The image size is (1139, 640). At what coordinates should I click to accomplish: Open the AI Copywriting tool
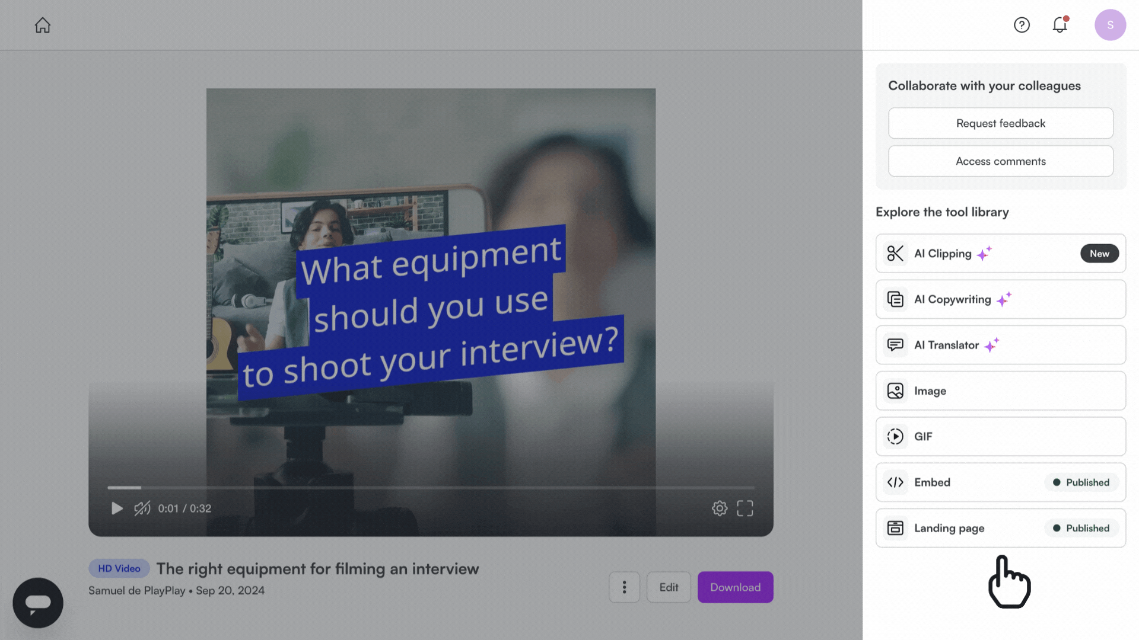[1000, 299]
